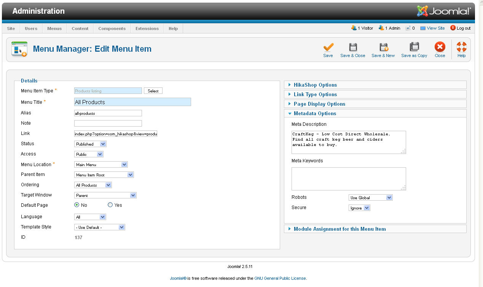Click the Products listing type field
The width and height of the screenshot is (483, 287).
pos(108,91)
